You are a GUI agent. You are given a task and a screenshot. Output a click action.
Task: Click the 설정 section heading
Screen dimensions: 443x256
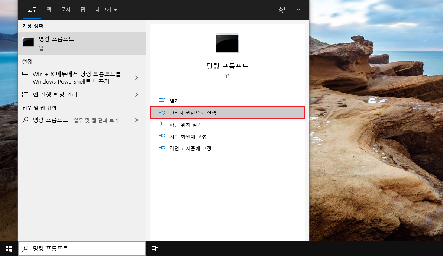(x=27, y=61)
